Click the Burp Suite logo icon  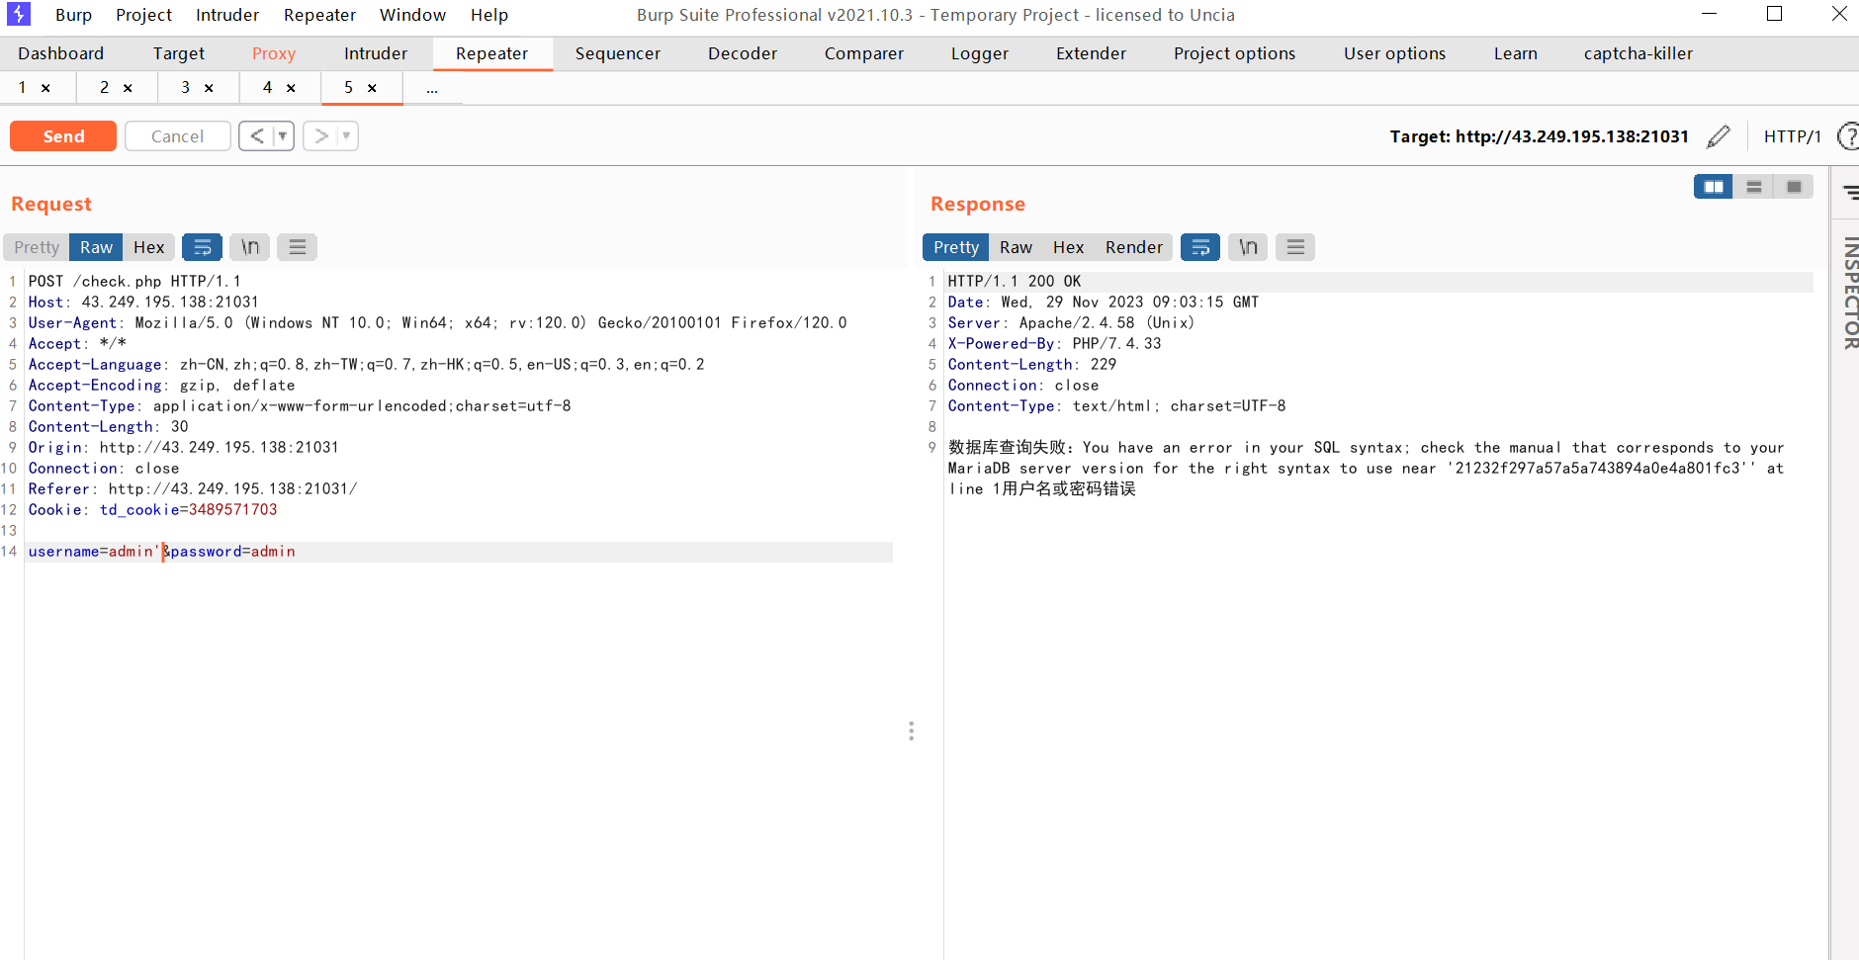[x=18, y=14]
